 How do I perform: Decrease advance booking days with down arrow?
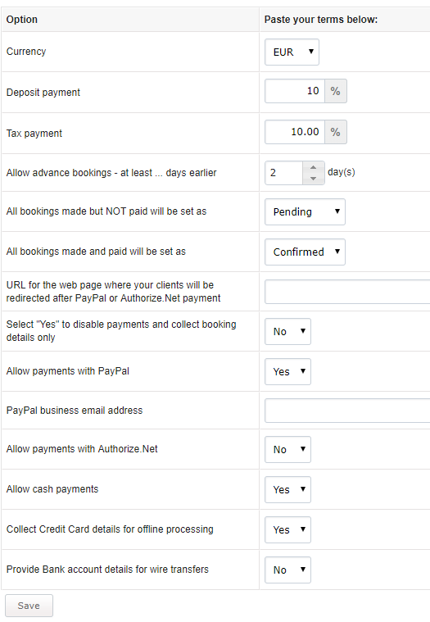[x=314, y=179]
